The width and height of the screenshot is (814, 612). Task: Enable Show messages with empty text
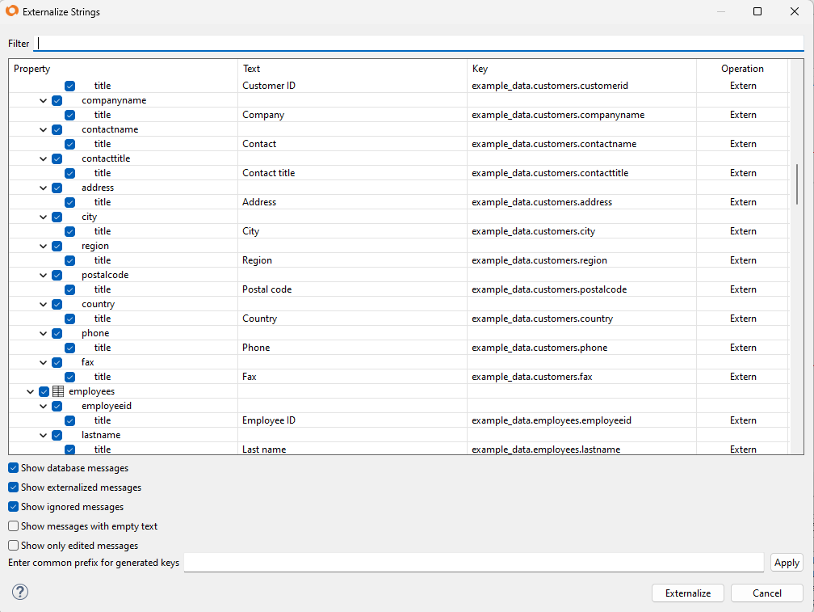coord(14,526)
